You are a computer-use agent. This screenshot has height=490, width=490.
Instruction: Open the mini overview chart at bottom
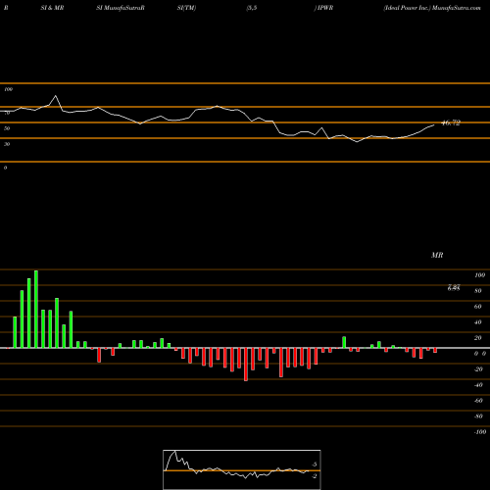click(242, 469)
